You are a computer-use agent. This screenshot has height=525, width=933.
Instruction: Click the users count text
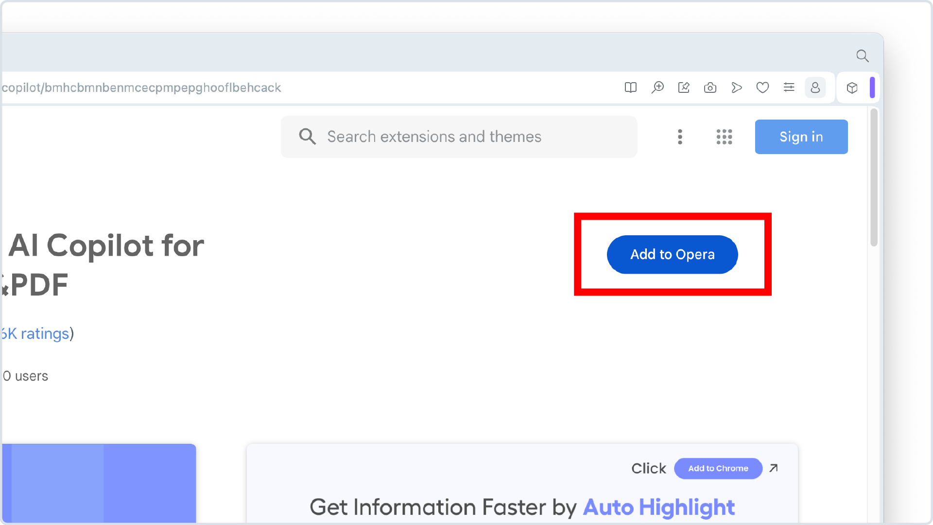pyautogui.click(x=25, y=376)
